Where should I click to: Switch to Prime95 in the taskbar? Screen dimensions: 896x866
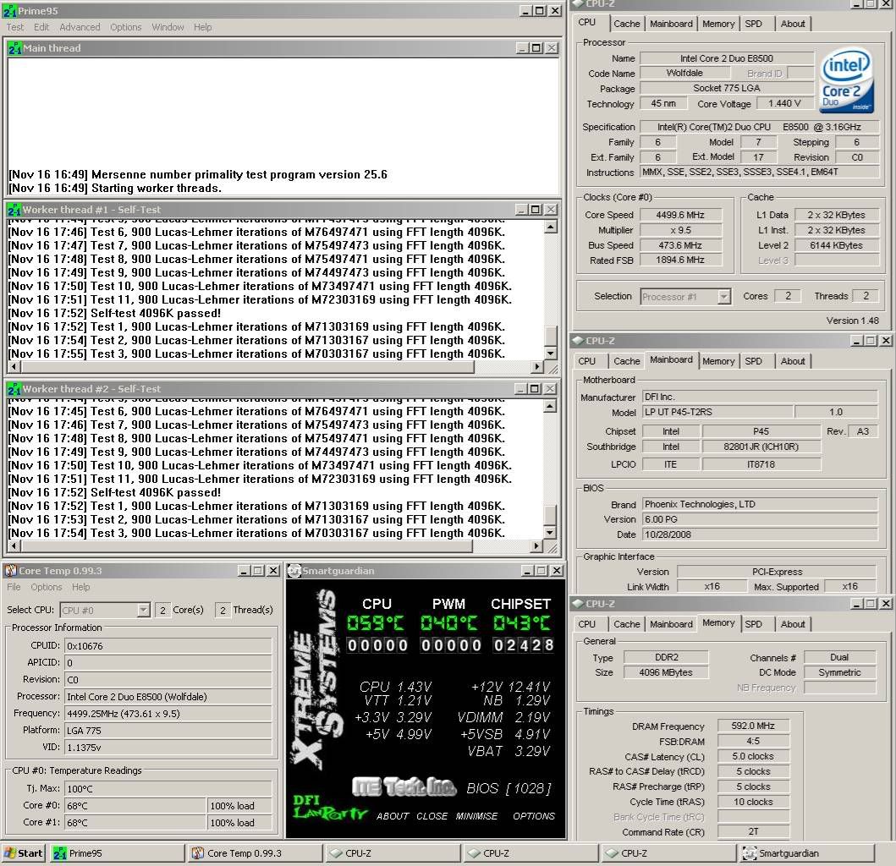tap(117, 852)
